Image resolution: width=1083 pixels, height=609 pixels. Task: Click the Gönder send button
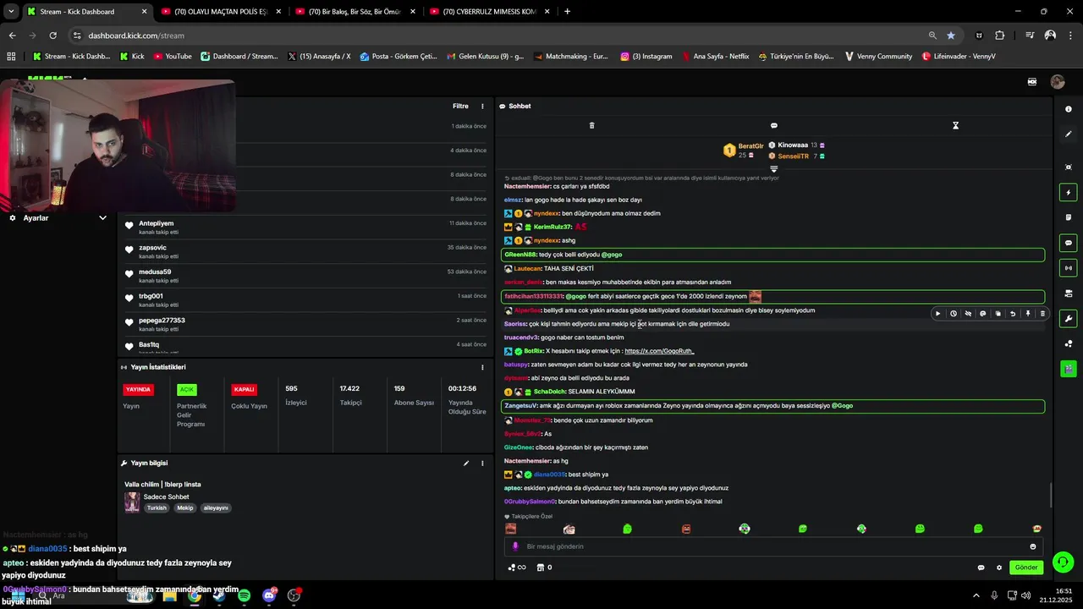click(x=1026, y=568)
